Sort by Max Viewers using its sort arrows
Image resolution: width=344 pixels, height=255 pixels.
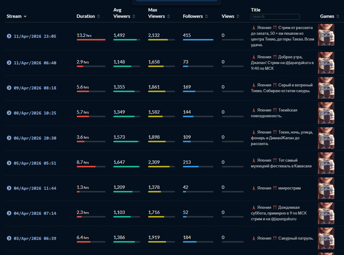tap(168, 16)
